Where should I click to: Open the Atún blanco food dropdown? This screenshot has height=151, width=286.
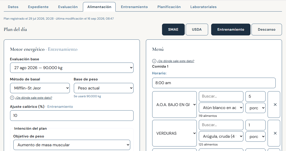point(221,108)
